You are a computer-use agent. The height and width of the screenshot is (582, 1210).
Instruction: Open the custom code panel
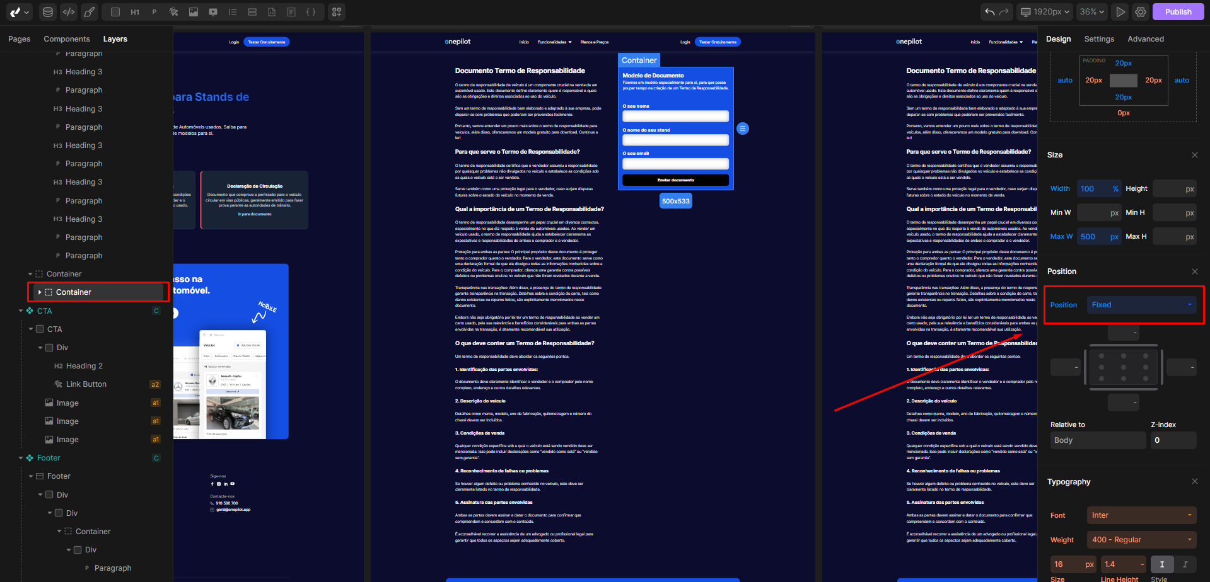69,12
